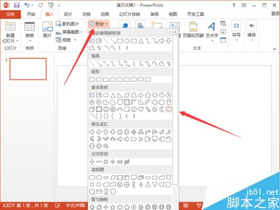
Task: Select slide 1 thumbnail
Action: pyautogui.click(x=28, y=69)
